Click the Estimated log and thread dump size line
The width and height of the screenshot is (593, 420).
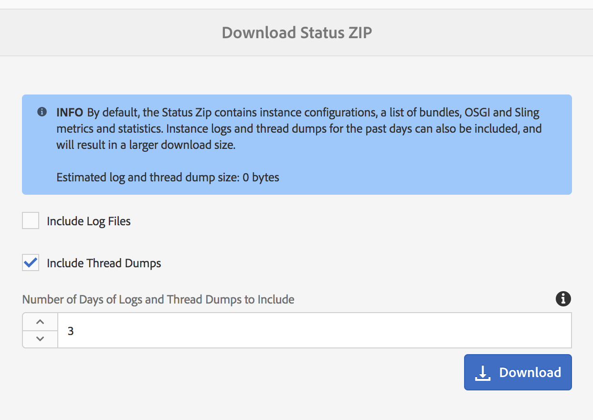pyautogui.click(x=168, y=178)
